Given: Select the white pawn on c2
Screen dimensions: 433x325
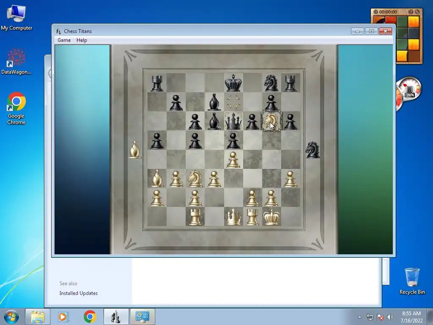Looking at the screenshot, I should tap(195, 198).
